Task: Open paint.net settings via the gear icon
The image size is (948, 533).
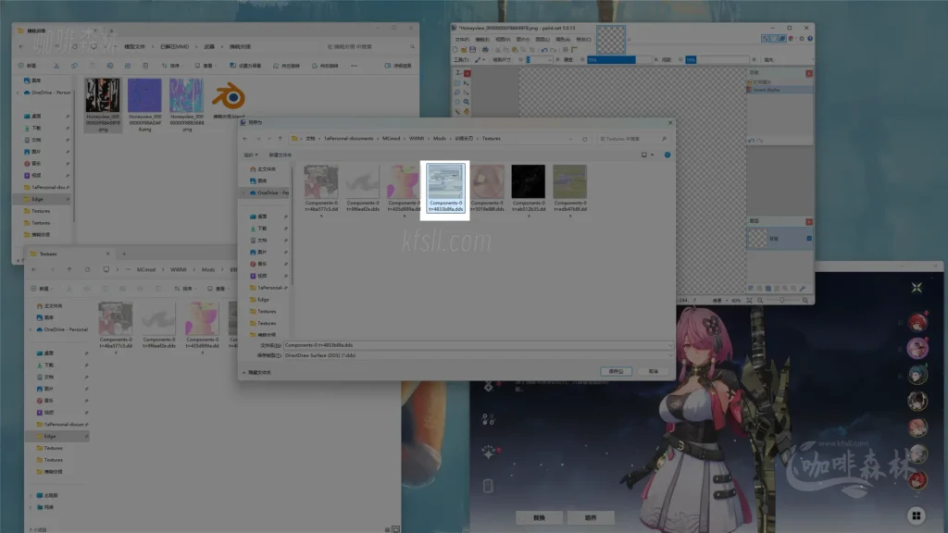Action: [x=802, y=39]
